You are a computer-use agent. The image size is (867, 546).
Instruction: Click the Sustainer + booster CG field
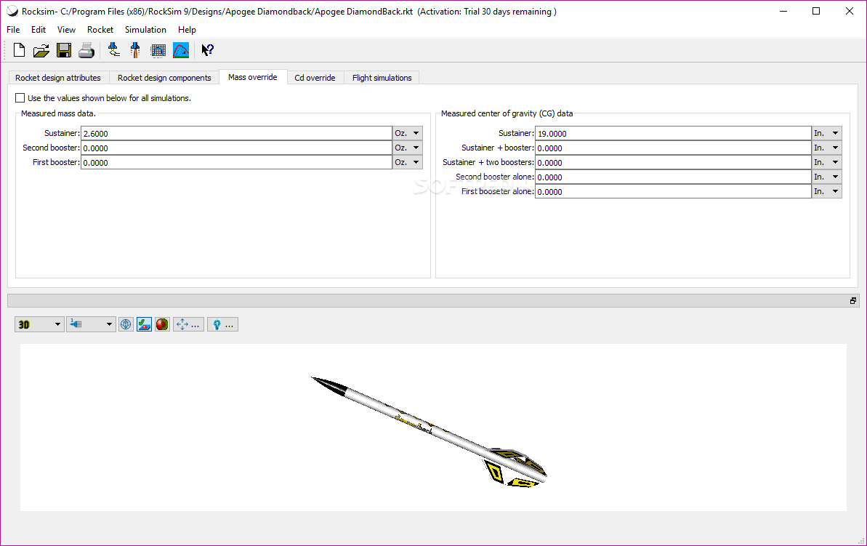[673, 148]
